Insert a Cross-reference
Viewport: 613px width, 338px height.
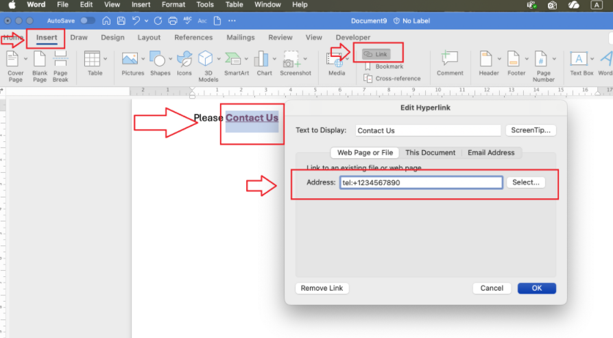click(392, 79)
